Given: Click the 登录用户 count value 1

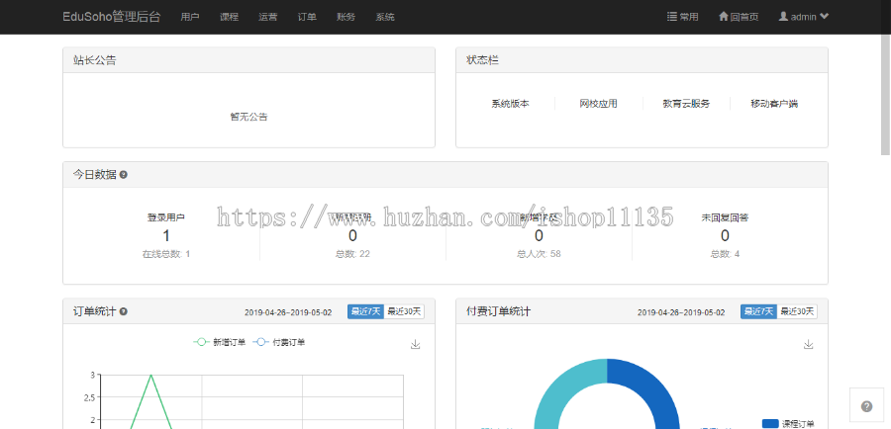Looking at the screenshot, I should (166, 235).
